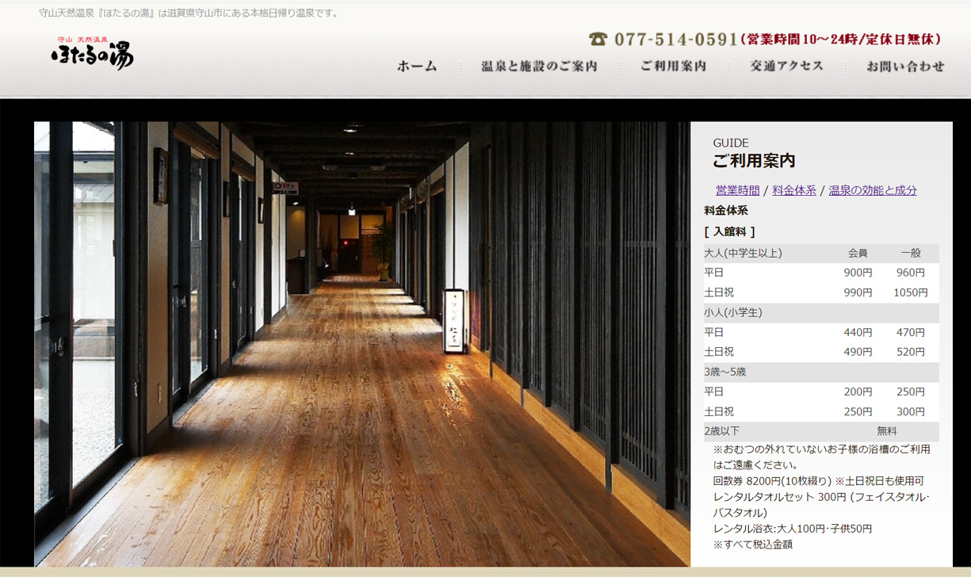Click the glowing floor lantern in the photo
971x577 pixels.
455,319
